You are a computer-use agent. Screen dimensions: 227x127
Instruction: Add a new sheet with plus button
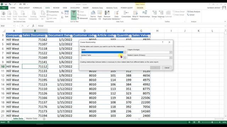(x=44, y=119)
